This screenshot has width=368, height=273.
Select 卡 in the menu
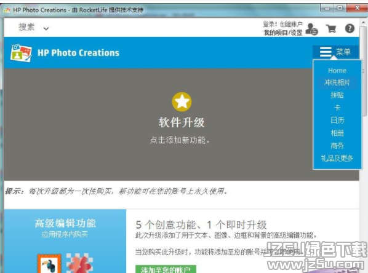point(337,108)
